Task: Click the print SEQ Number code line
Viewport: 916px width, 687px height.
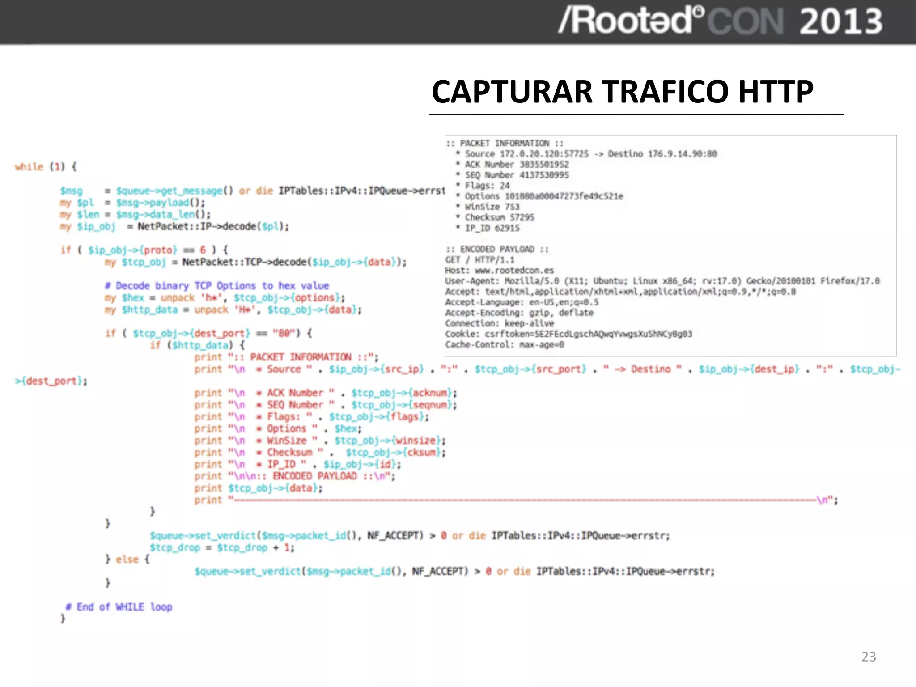Action: point(326,405)
